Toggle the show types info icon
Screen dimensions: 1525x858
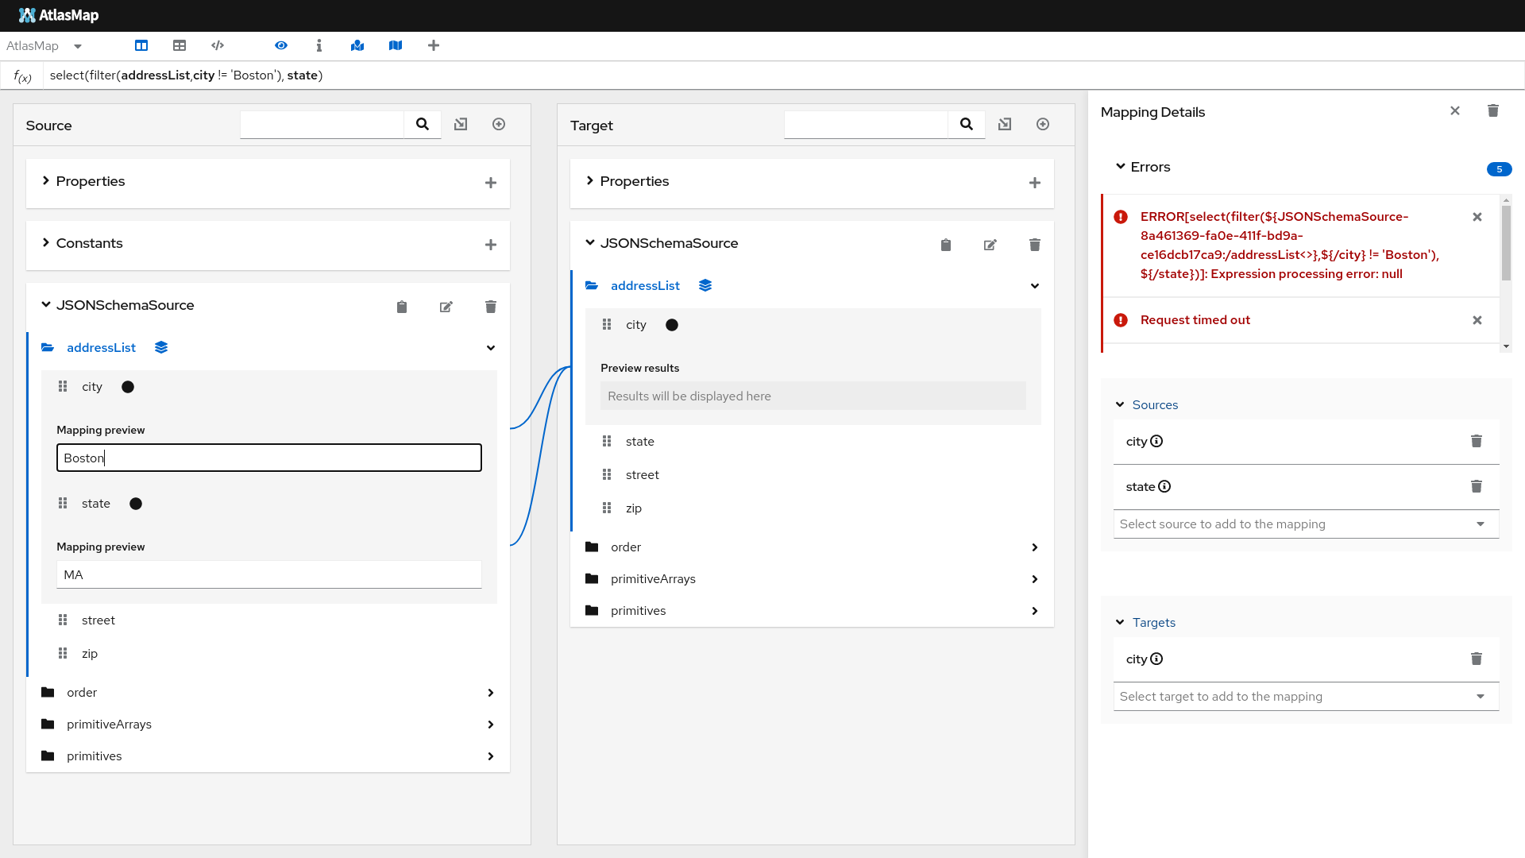(319, 45)
